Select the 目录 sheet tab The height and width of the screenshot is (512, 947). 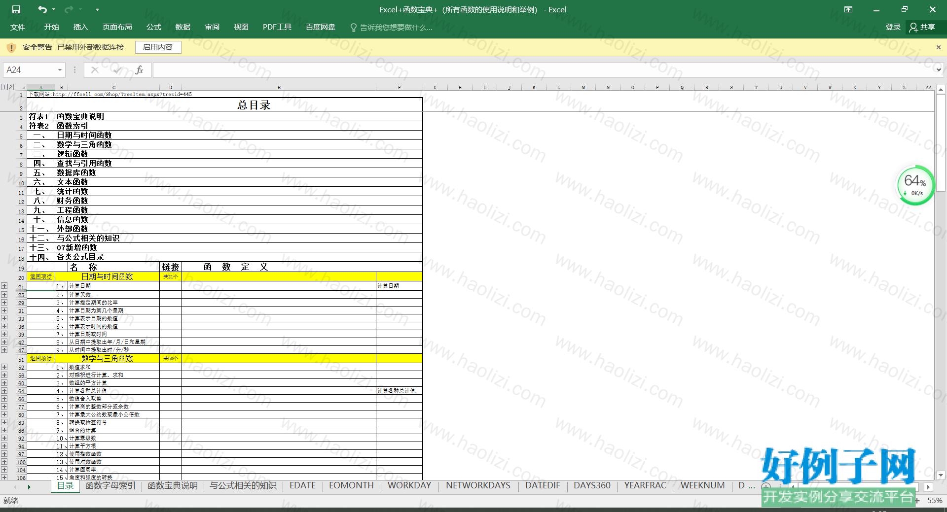65,486
